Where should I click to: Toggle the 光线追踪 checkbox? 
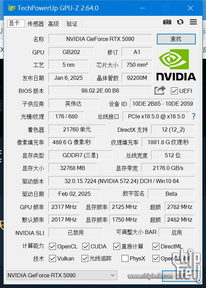point(85,259)
